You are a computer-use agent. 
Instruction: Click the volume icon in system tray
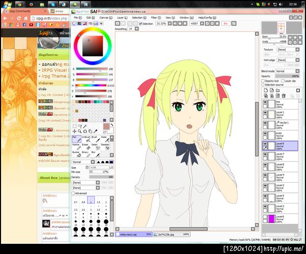tap(281, 4)
